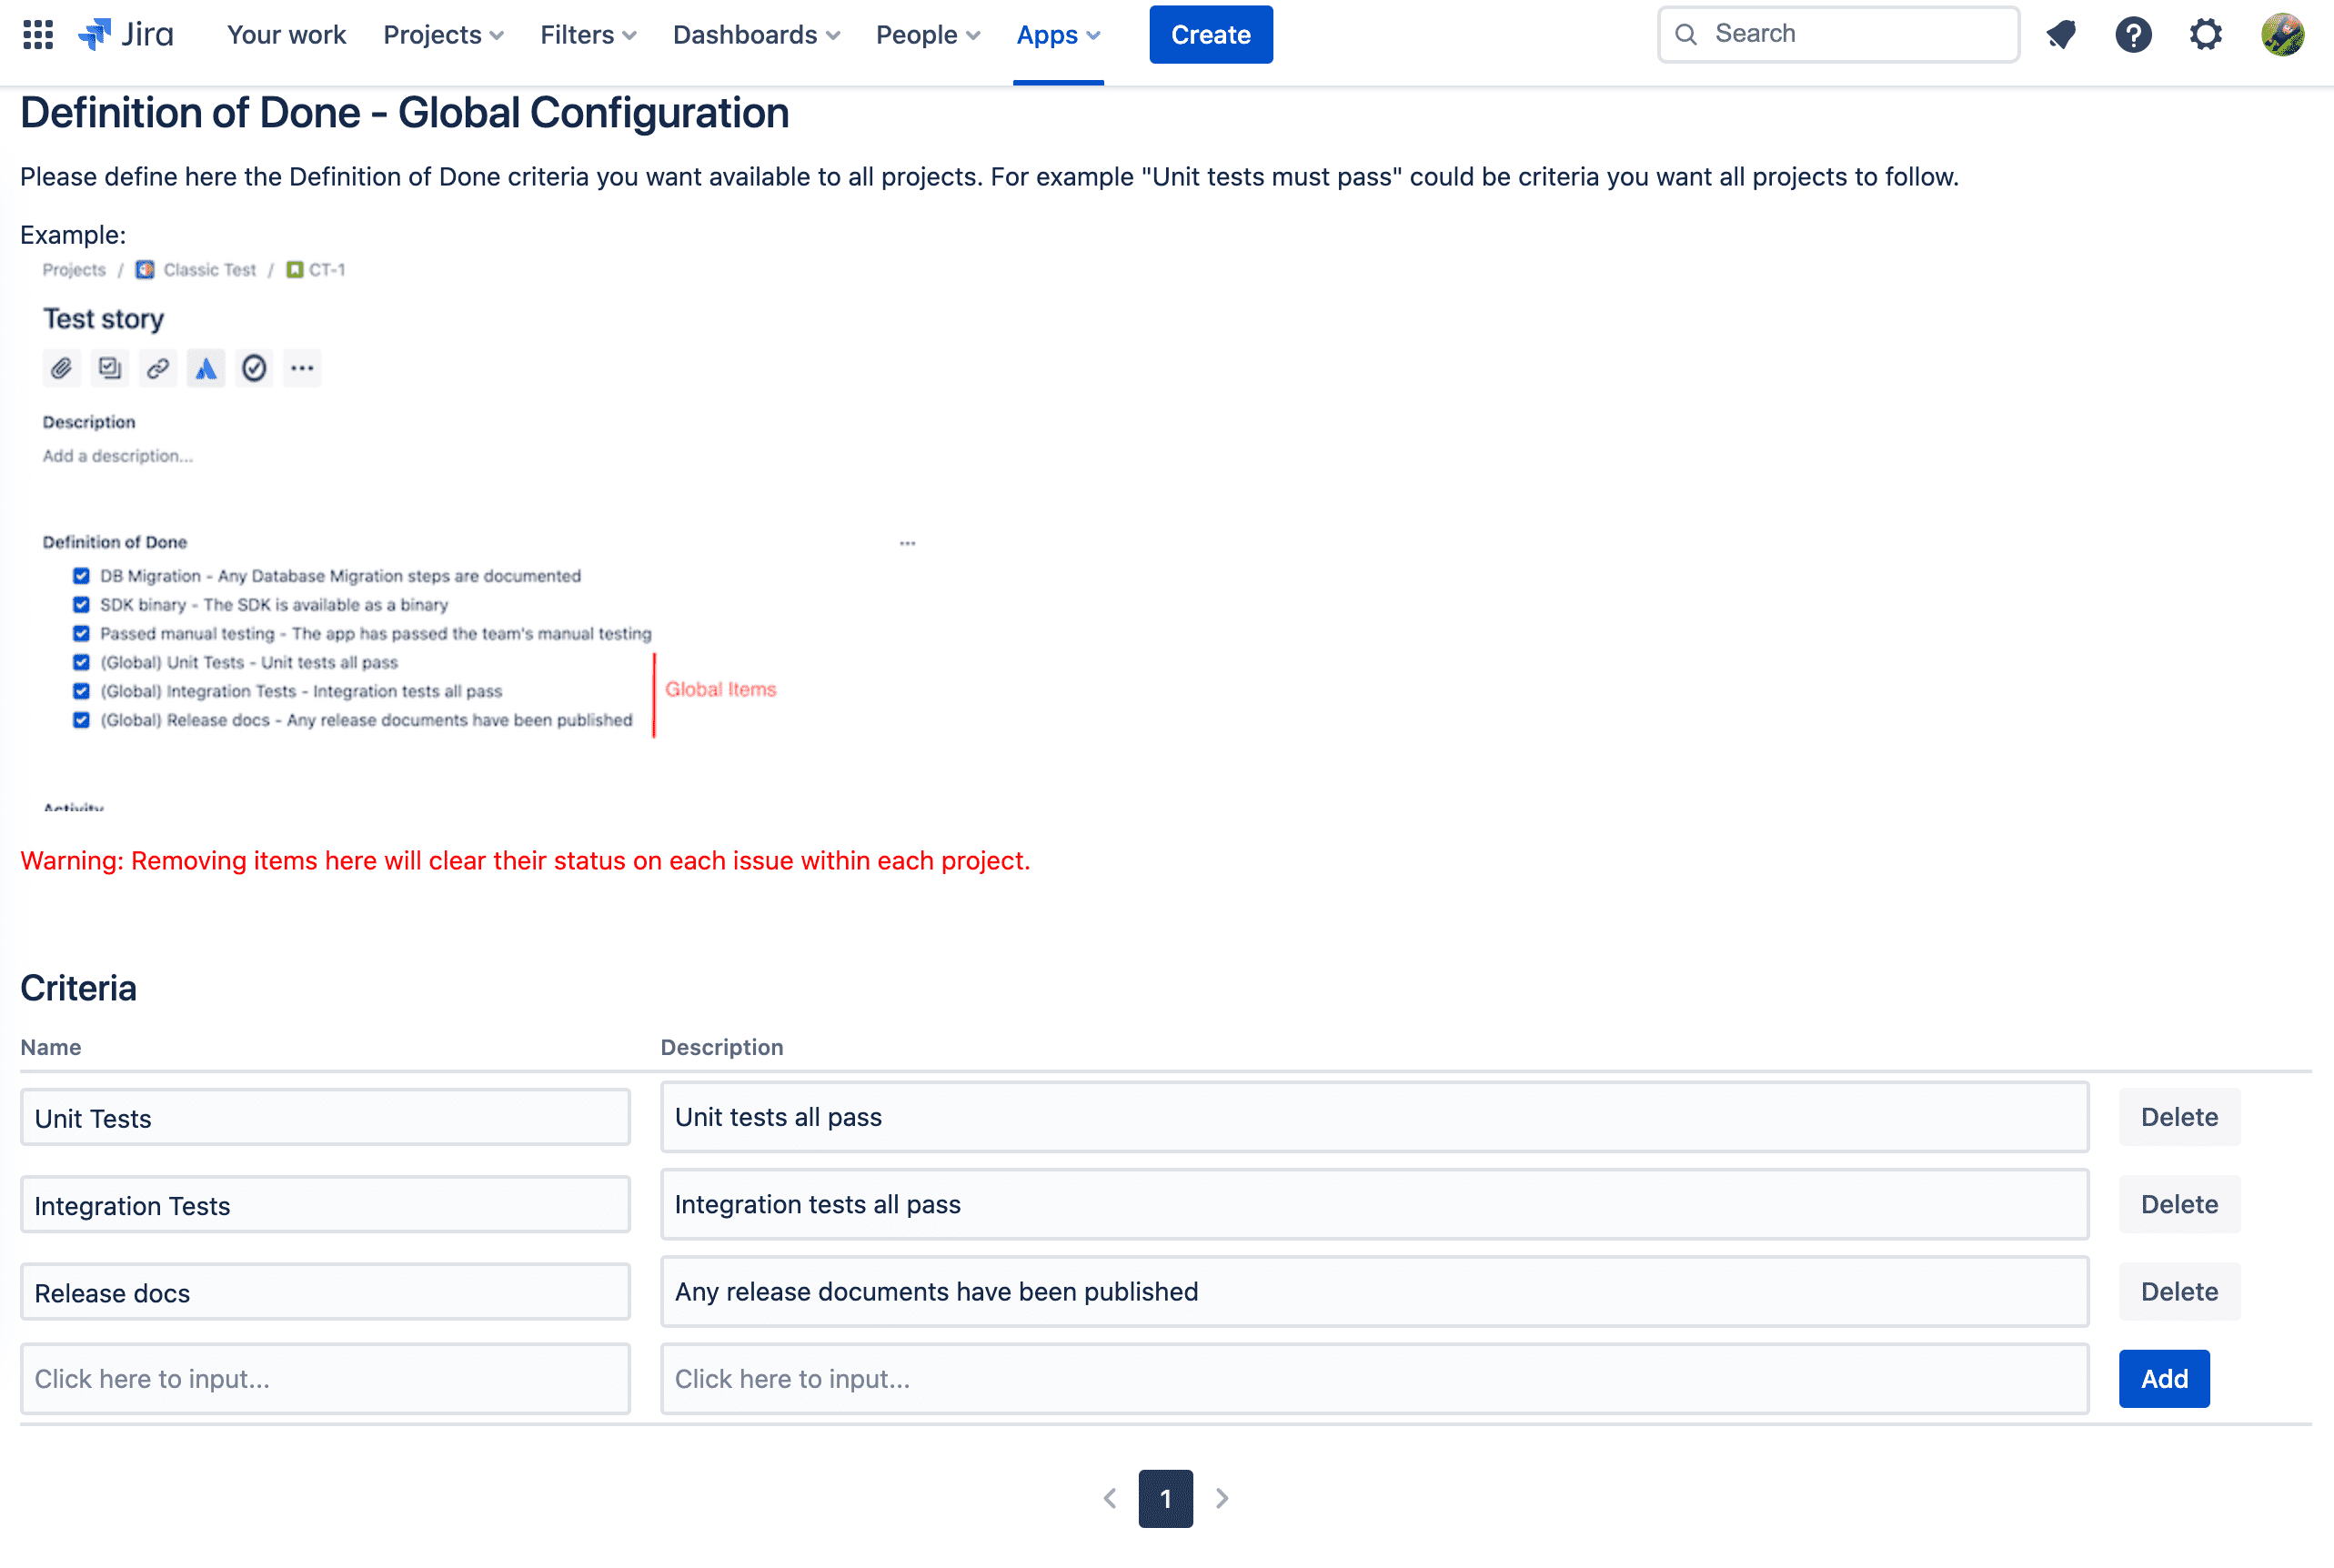Image resolution: width=2334 pixels, height=1568 pixels.
Task: Click the Create button
Action: (x=1210, y=35)
